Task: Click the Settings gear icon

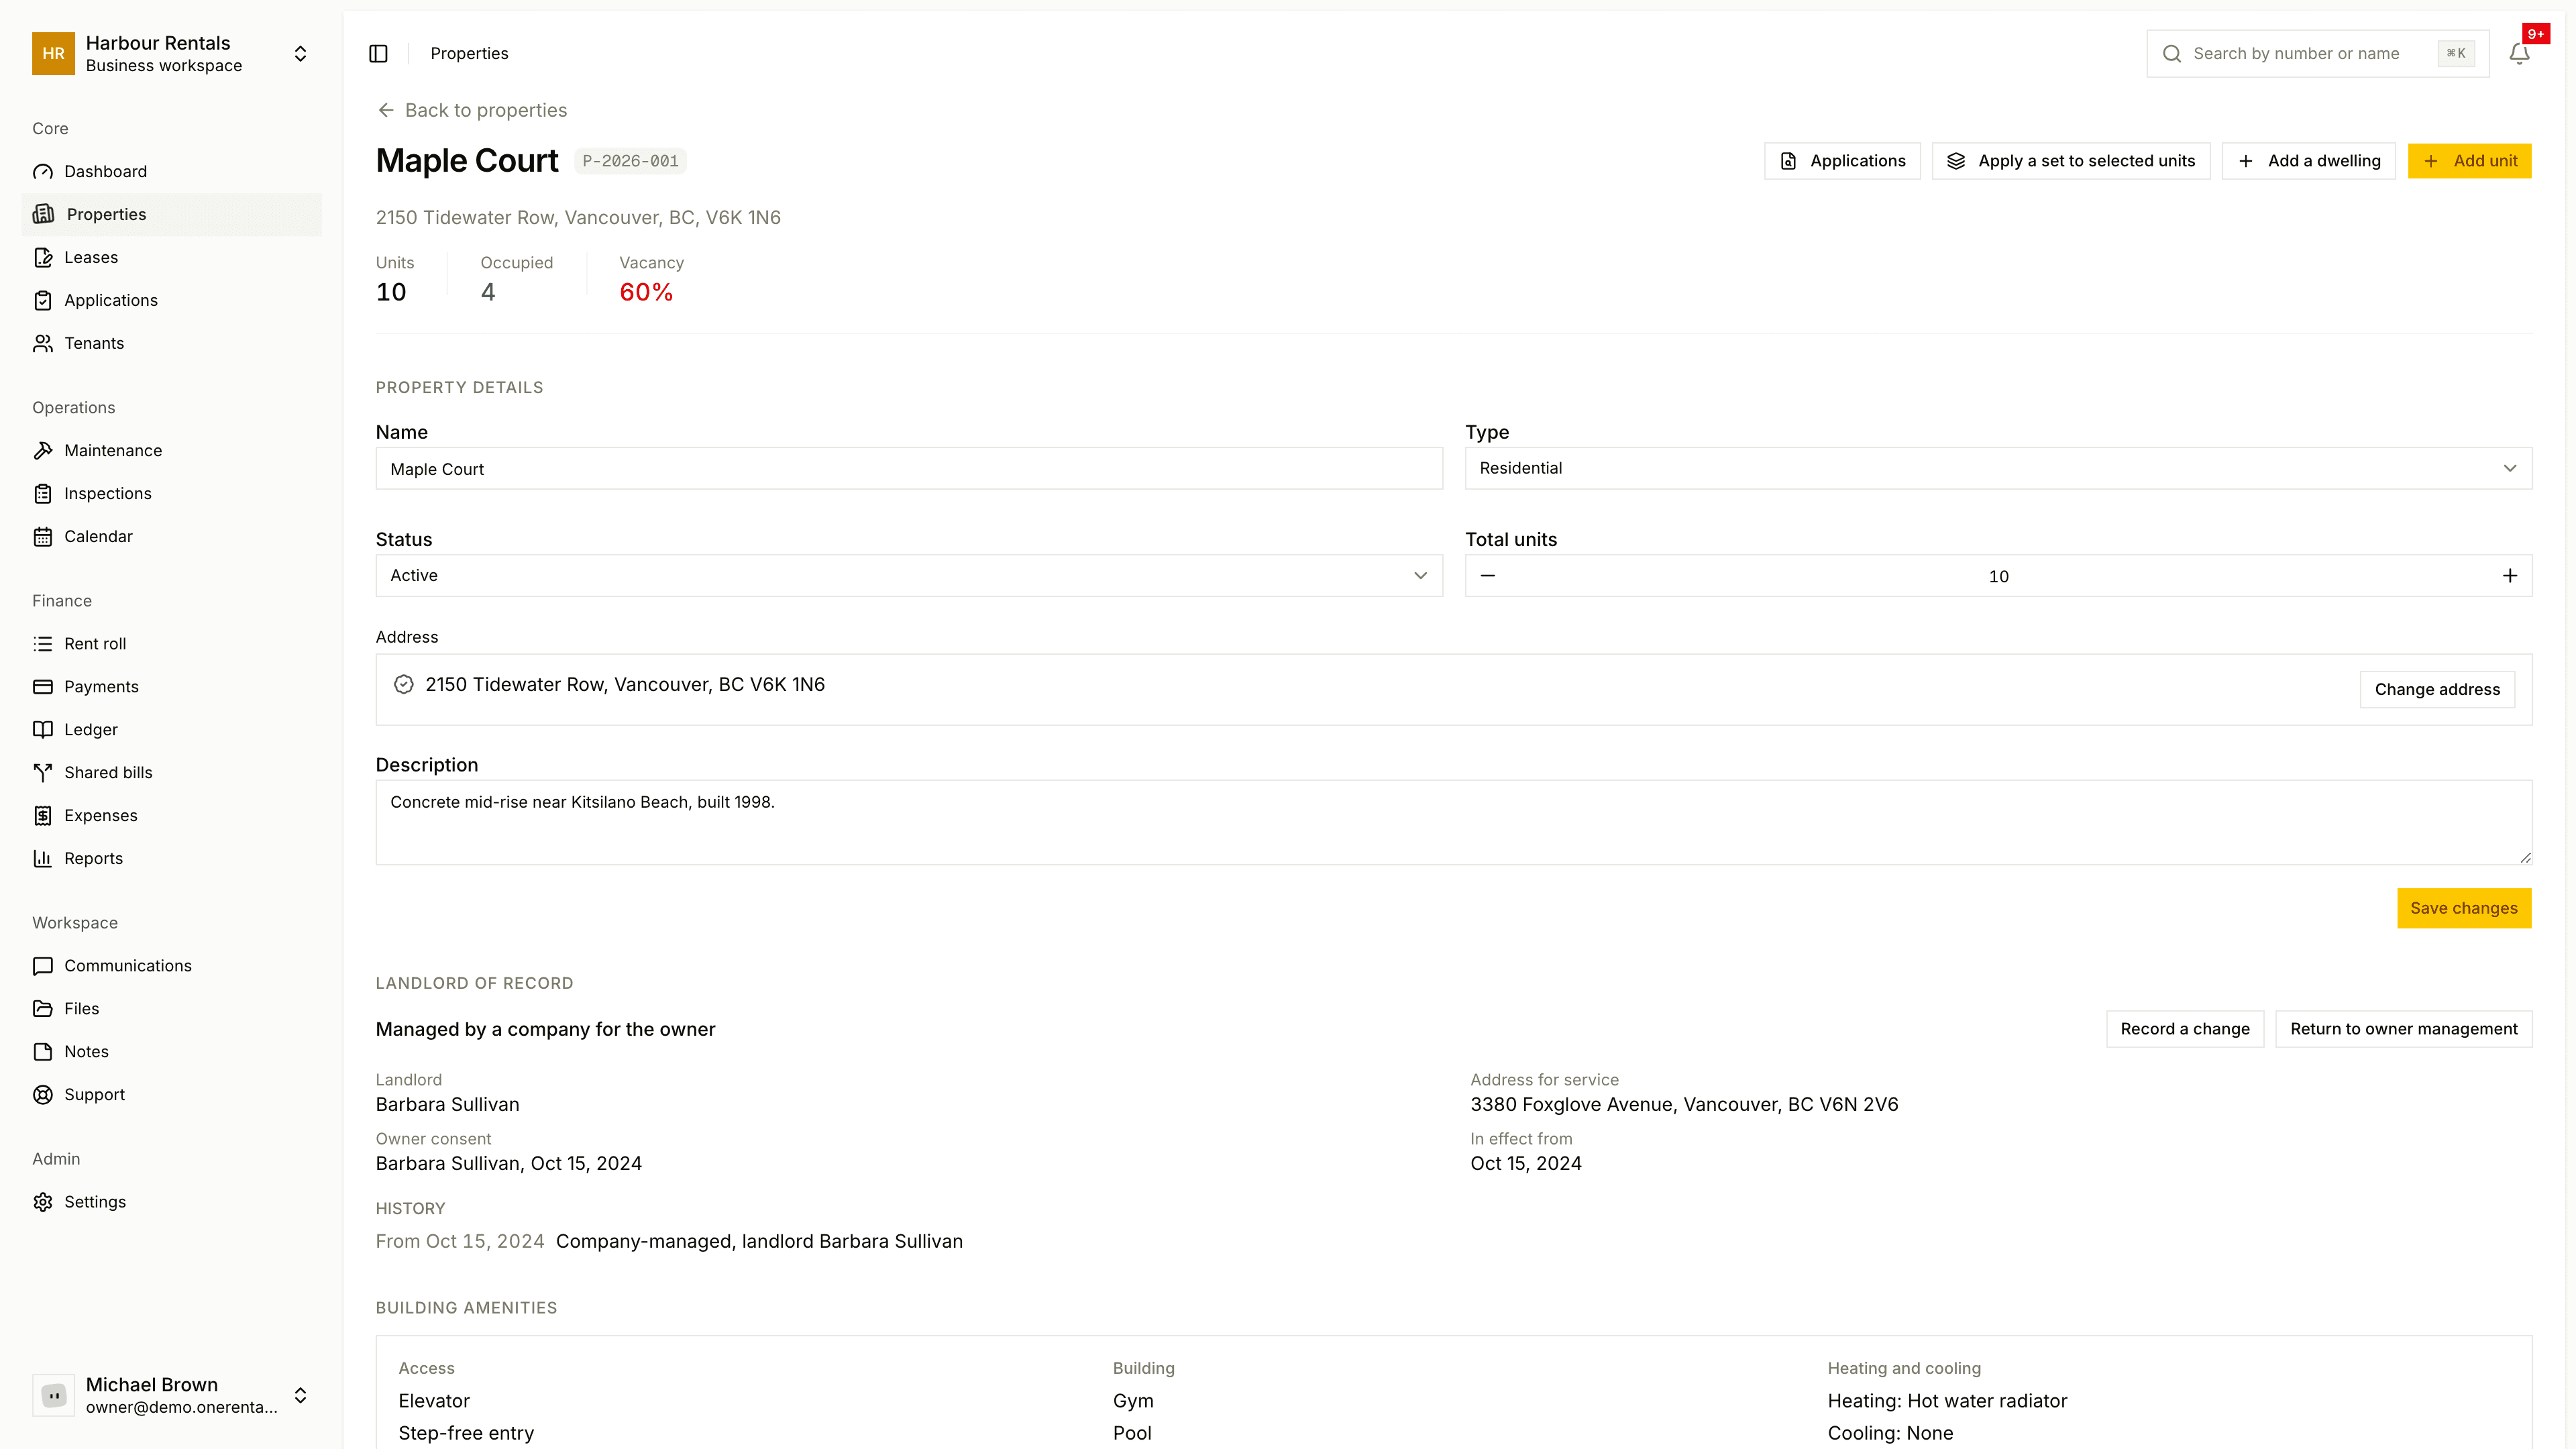Action: click(43, 1201)
